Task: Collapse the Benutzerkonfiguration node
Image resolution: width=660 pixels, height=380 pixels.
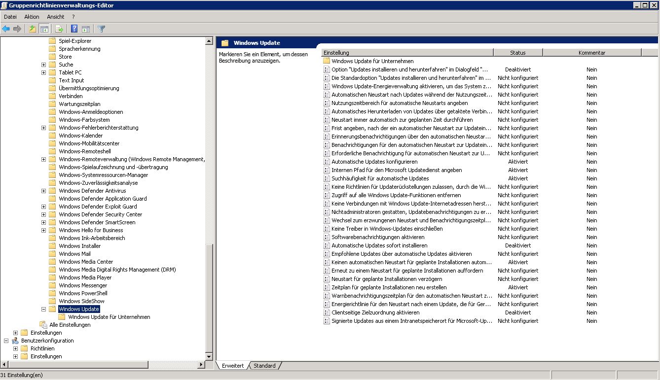Action: point(6,341)
